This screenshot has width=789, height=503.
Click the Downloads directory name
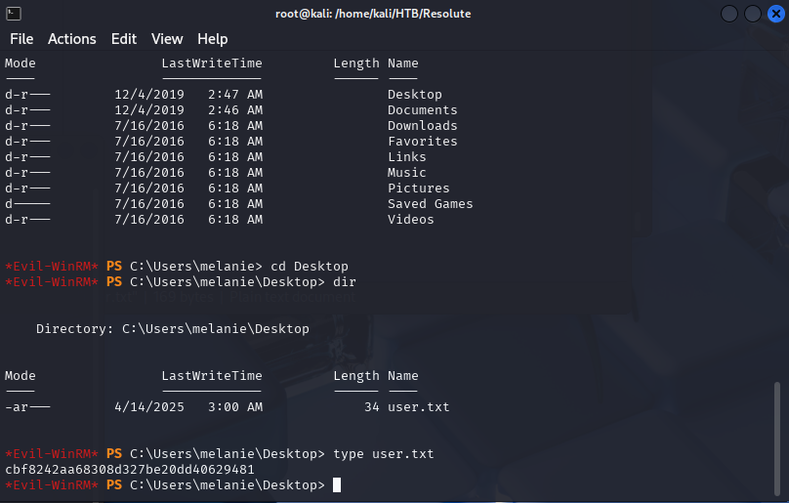coord(422,126)
